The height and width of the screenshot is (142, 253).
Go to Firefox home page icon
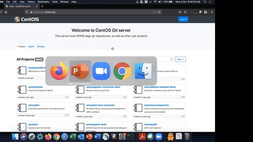pos(6,12)
